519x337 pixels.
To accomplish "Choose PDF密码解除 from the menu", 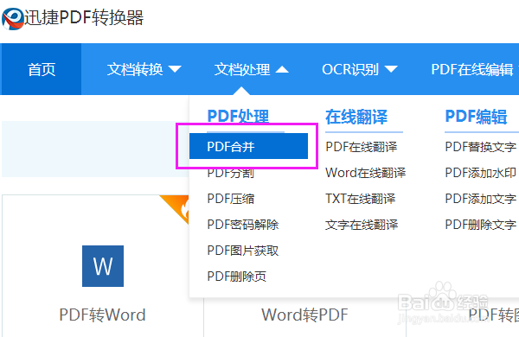I will click(243, 225).
